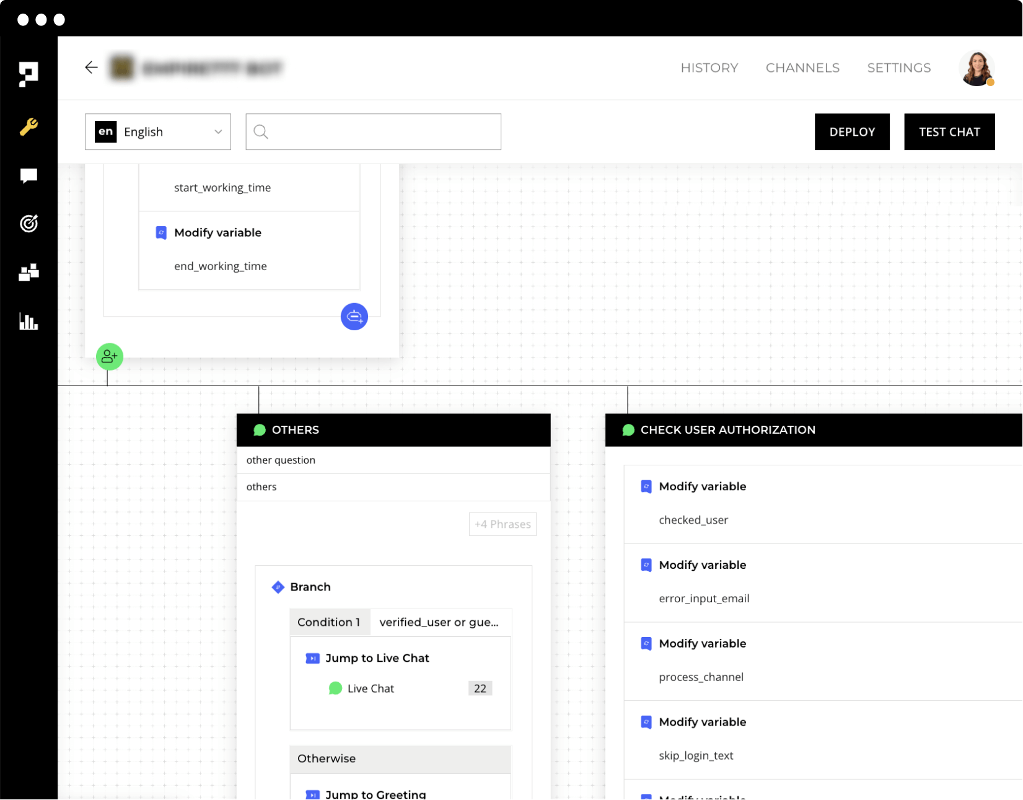The image size is (1023, 800).
Task: Open the English language dropdown
Action: pos(158,132)
